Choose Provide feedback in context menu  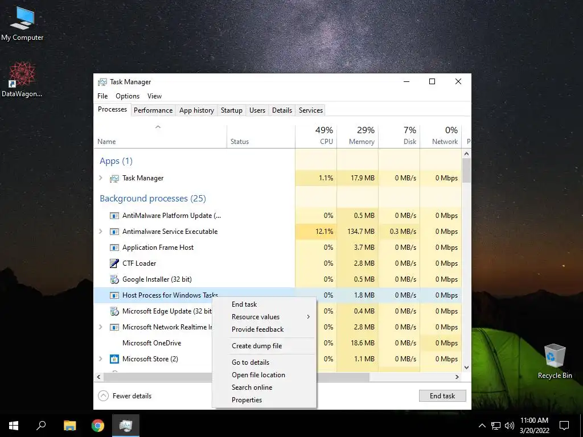[265, 329]
